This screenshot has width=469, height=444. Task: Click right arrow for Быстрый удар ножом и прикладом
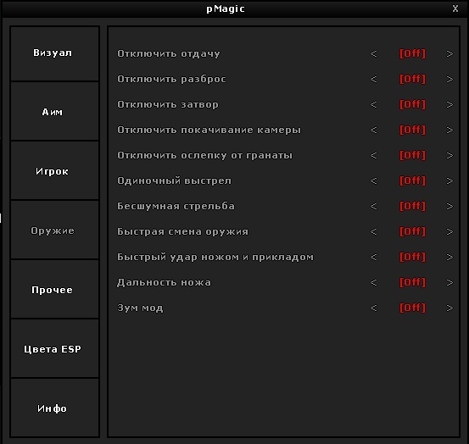[x=449, y=257]
